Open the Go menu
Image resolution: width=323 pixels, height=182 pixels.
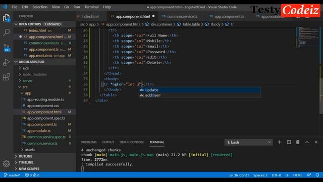(66, 7)
